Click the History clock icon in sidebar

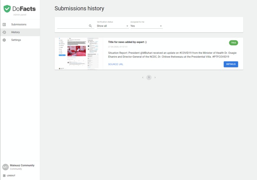(x=4, y=32)
